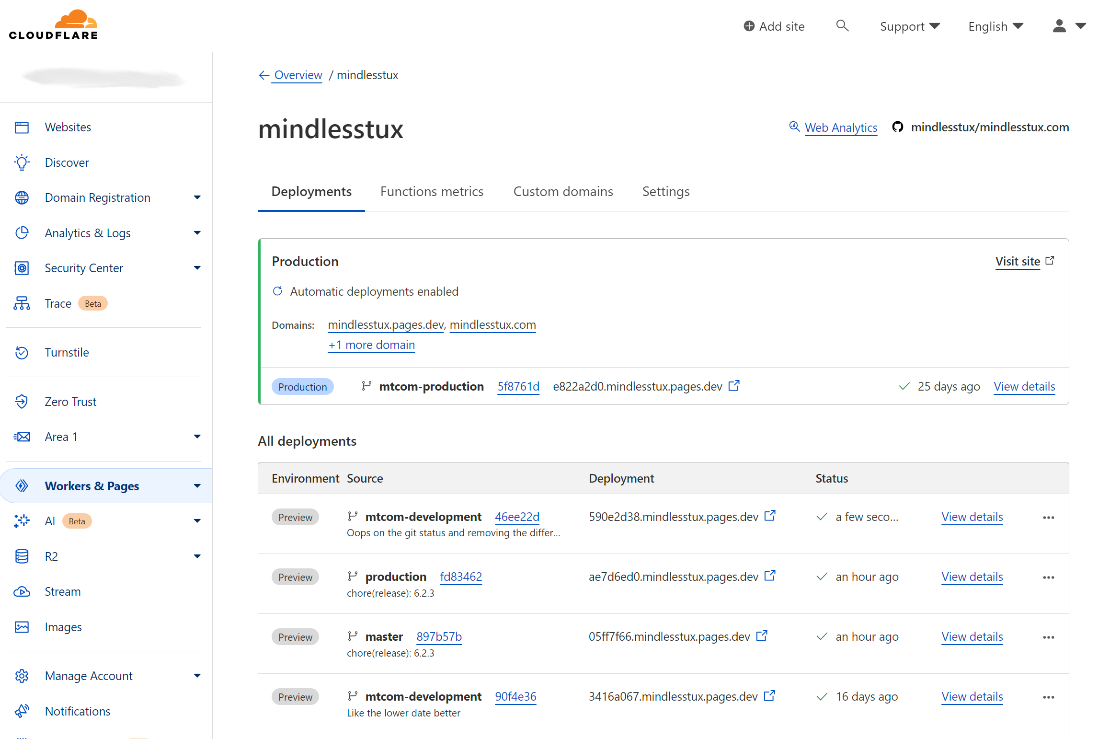
Task: Click Visit site for Production
Action: pos(1018,261)
